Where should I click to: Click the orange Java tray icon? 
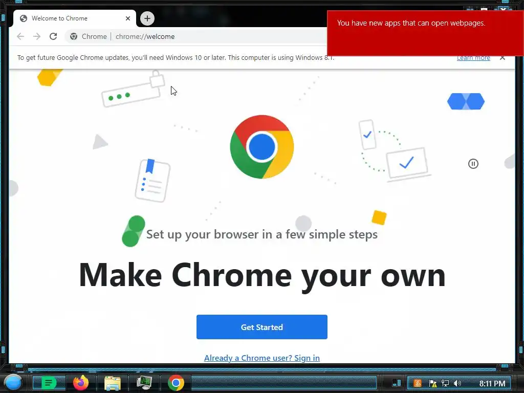pyautogui.click(x=418, y=383)
